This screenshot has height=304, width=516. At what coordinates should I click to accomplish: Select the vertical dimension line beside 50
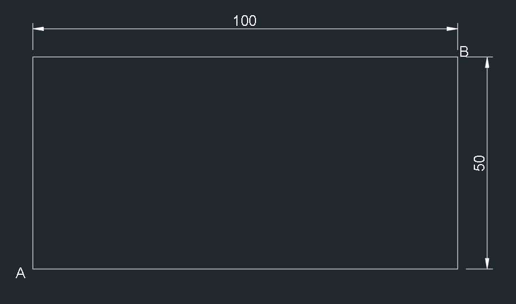[x=487, y=163]
